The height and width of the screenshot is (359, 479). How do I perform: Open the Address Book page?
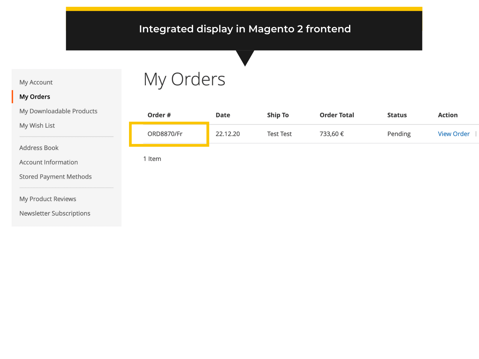39,147
